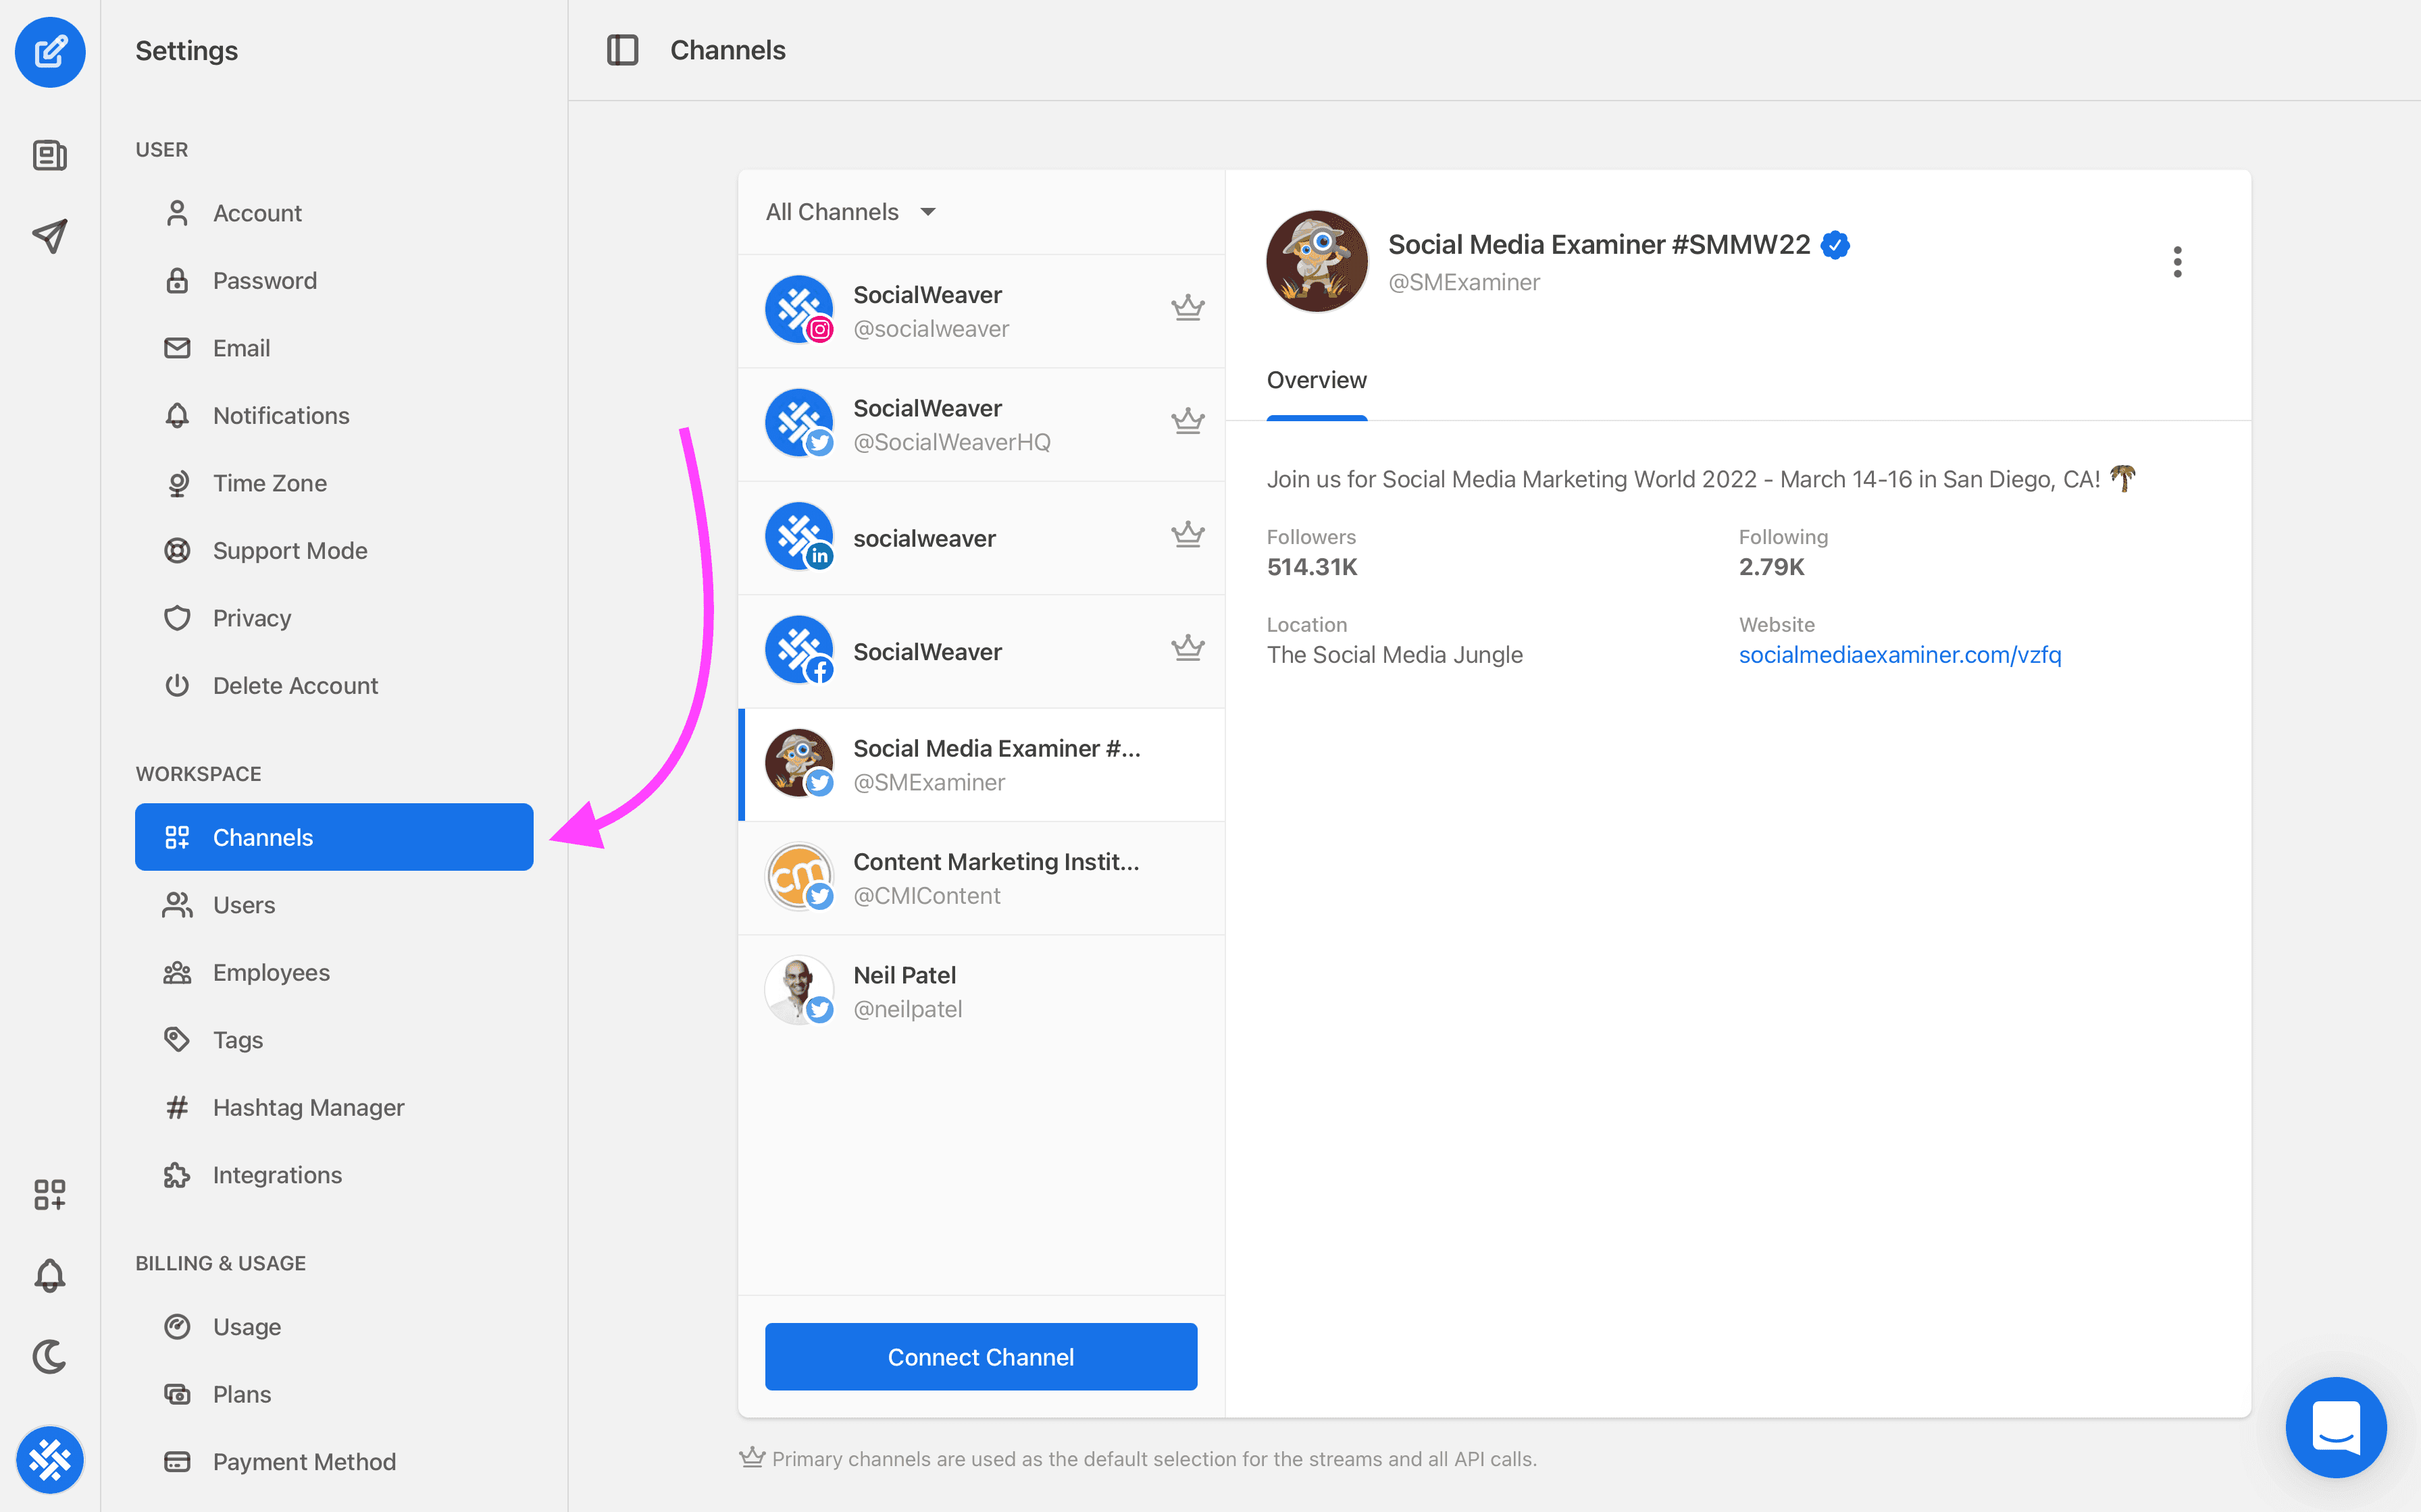Go to Privacy settings
2421x1512 pixels.
(334, 618)
